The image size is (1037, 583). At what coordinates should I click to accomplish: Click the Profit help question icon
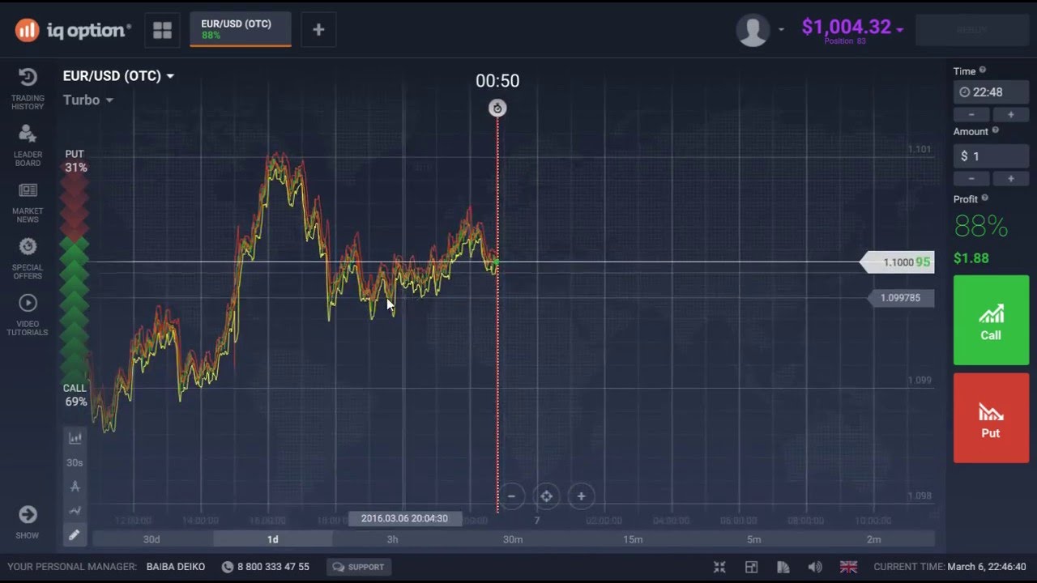coord(985,198)
